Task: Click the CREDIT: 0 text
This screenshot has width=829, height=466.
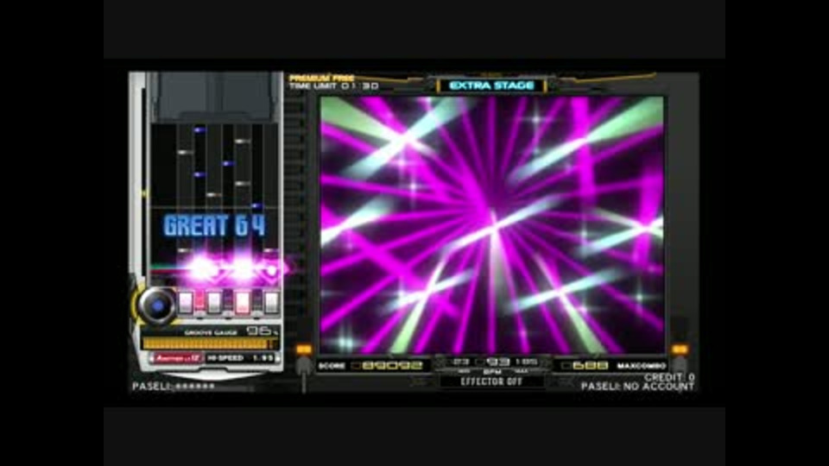Action: [669, 377]
